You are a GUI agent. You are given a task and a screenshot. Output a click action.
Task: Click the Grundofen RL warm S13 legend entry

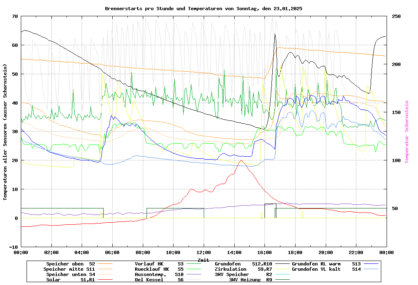326,264
